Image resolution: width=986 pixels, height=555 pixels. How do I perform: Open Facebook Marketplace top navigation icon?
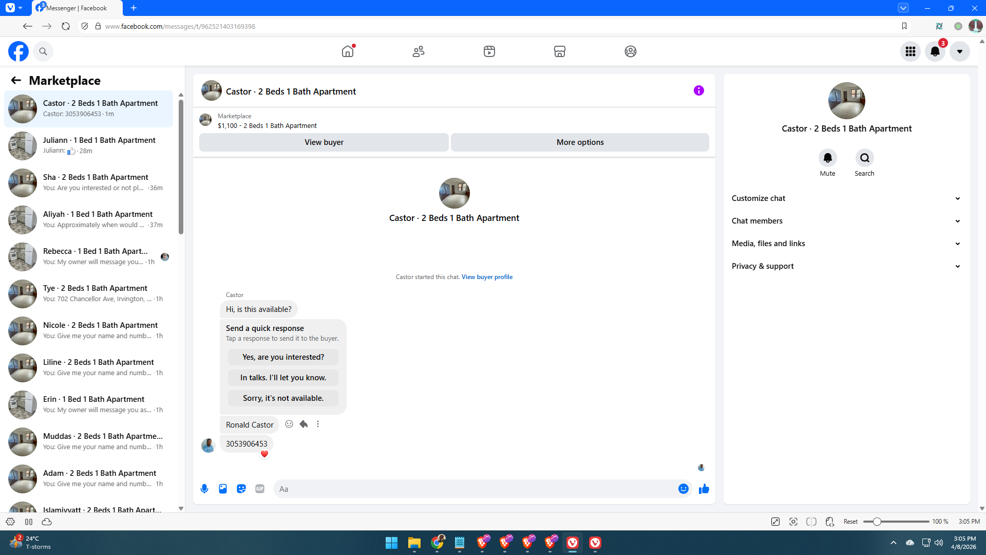point(559,51)
